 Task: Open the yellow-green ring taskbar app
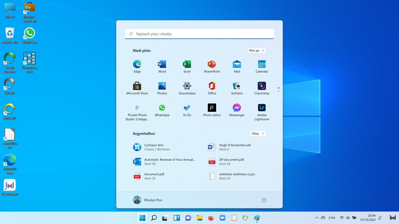click(x=245, y=218)
